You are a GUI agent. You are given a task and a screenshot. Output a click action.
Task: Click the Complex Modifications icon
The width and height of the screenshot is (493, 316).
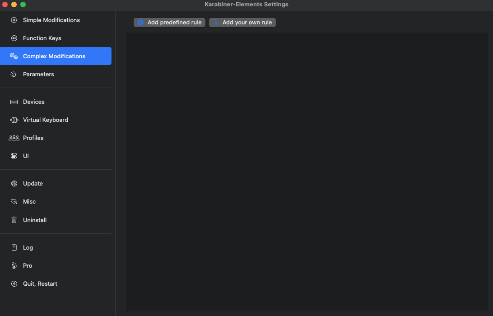click(x=14, y=56)
